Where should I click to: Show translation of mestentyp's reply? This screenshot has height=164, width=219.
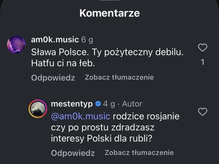(139, 153)
